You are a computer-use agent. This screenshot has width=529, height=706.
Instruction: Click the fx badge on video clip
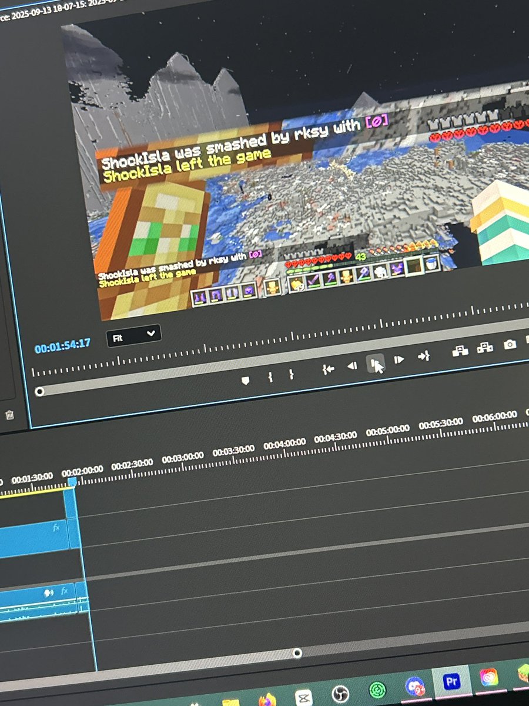[56, 528]
